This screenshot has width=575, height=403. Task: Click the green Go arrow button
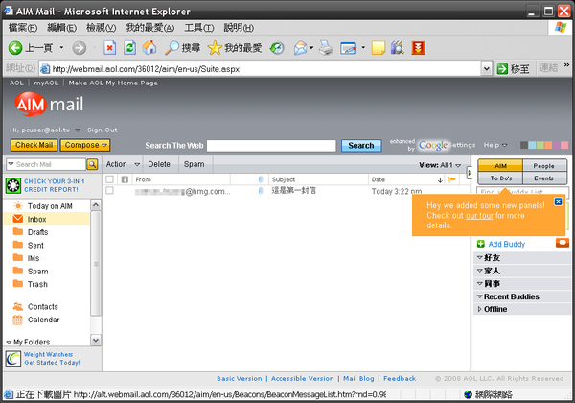click(x=502, y=69)
